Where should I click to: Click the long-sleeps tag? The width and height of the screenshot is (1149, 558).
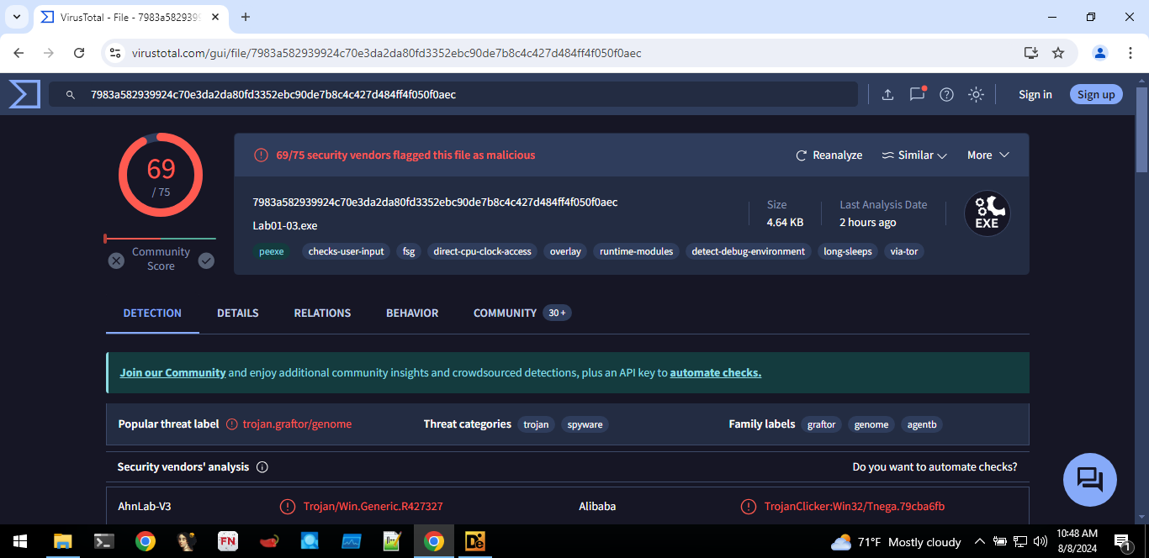tap(848, 251)
